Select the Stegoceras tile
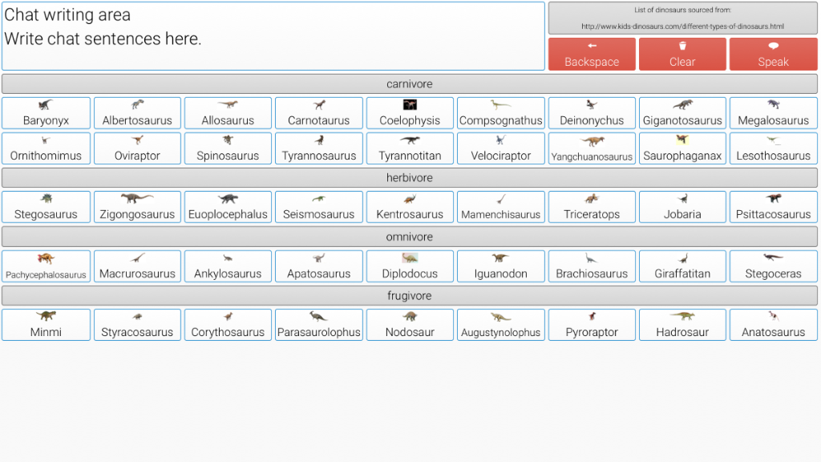The image size is (821, 462). (774, 266)
